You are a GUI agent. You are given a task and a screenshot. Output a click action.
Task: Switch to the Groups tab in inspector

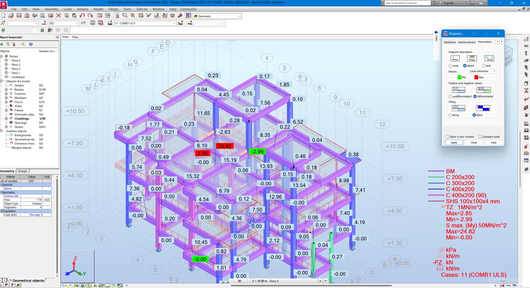tap(23, 171)
